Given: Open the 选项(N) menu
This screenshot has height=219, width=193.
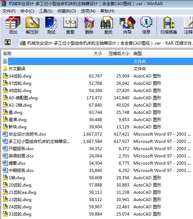Looking at the screenshot, I should (88, 11).
